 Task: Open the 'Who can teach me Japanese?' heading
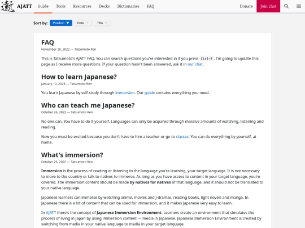click(x=88, y=105)
